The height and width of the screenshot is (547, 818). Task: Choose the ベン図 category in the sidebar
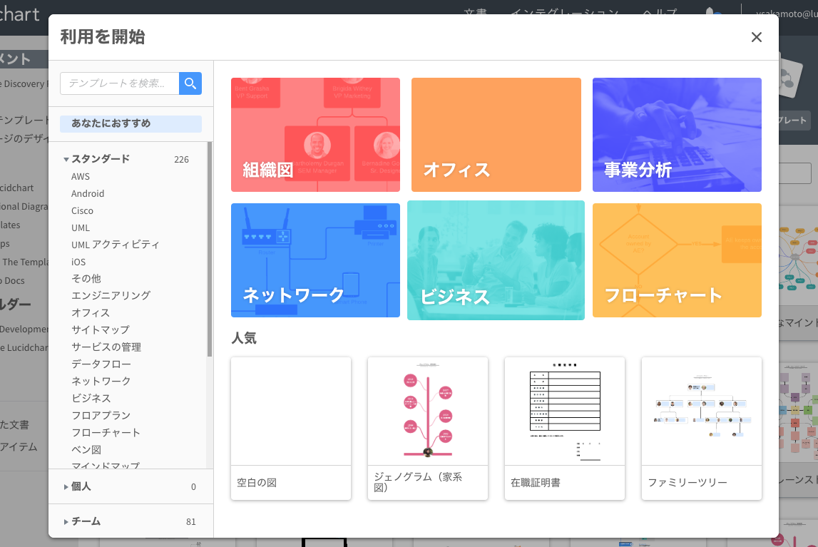(x=84, y=448)
